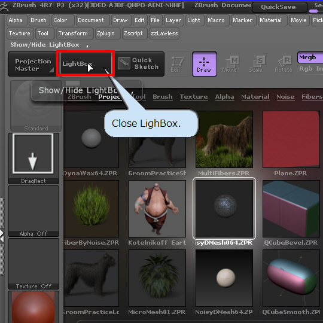Click the ZBrush logo icon
The width and height of the screenshot is (323, 323).
click(4, 7)
